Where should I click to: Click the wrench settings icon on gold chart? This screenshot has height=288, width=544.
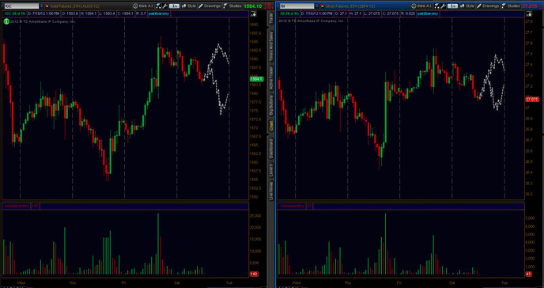pos(164,6)
